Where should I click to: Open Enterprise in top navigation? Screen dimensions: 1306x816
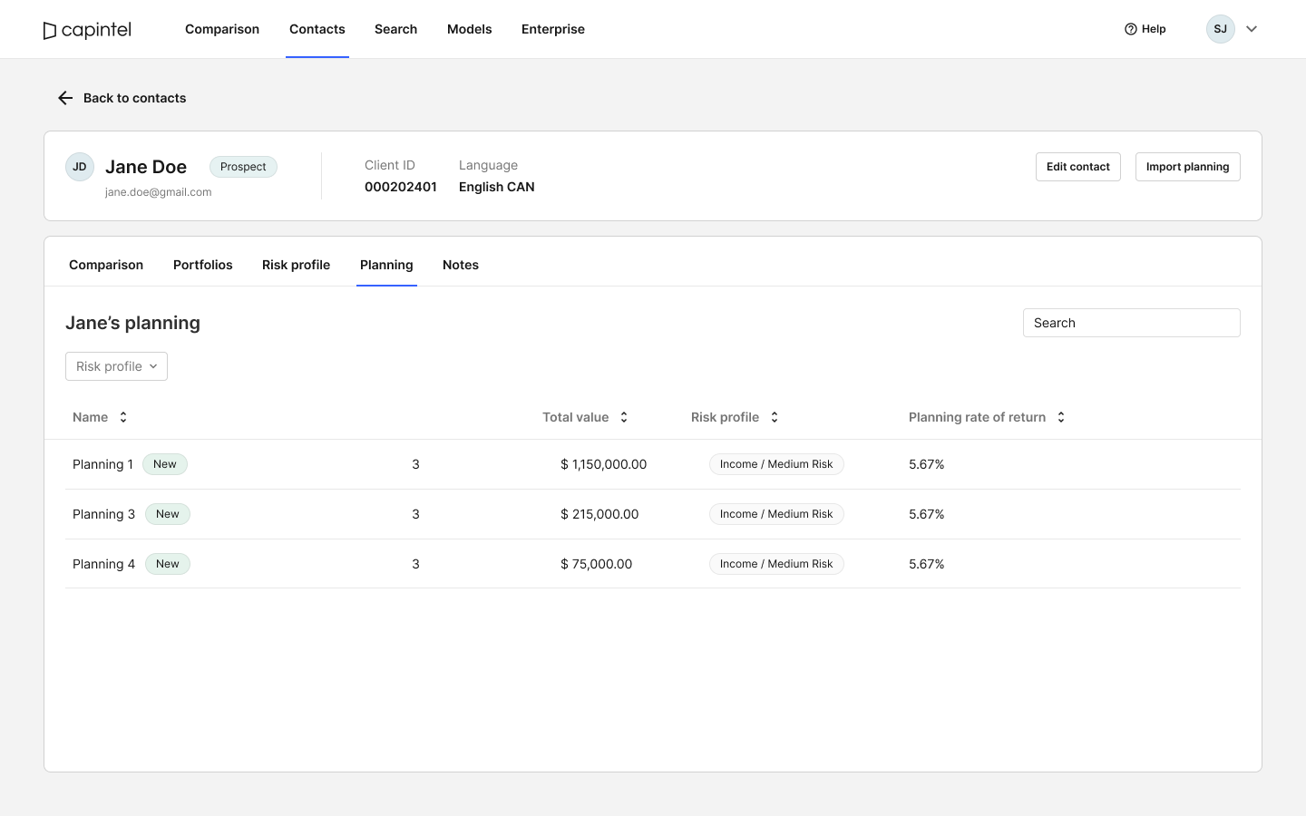pyautogui.click(x=553, y=29)
